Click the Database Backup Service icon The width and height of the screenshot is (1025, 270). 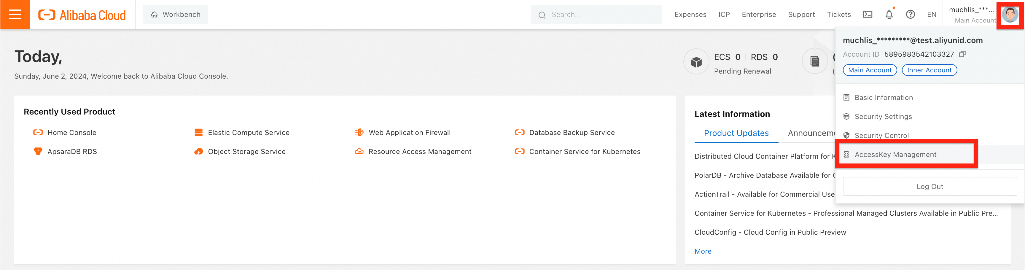tap(520, 133)
